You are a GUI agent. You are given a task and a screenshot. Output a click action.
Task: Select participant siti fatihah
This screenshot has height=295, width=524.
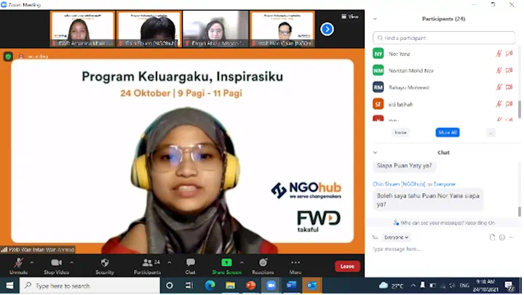443,104
